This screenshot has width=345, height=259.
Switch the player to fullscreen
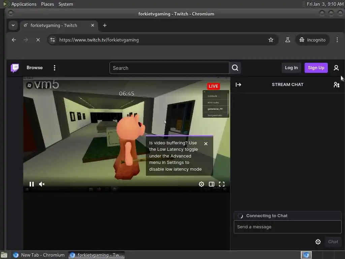(x=222, y=184)
